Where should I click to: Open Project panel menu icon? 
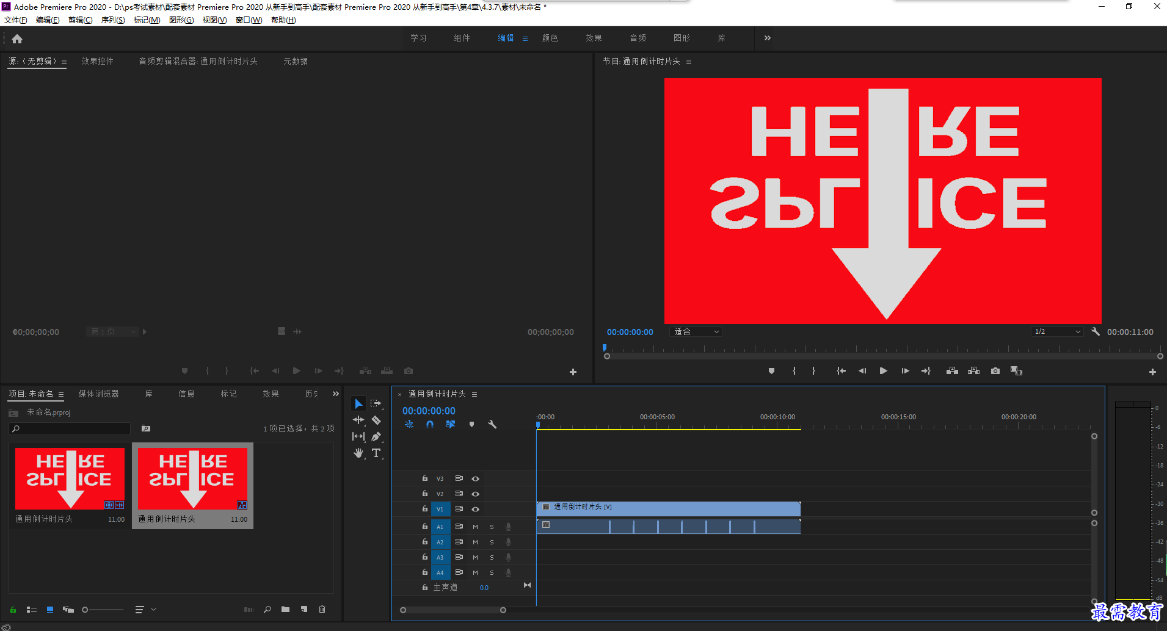61,394
